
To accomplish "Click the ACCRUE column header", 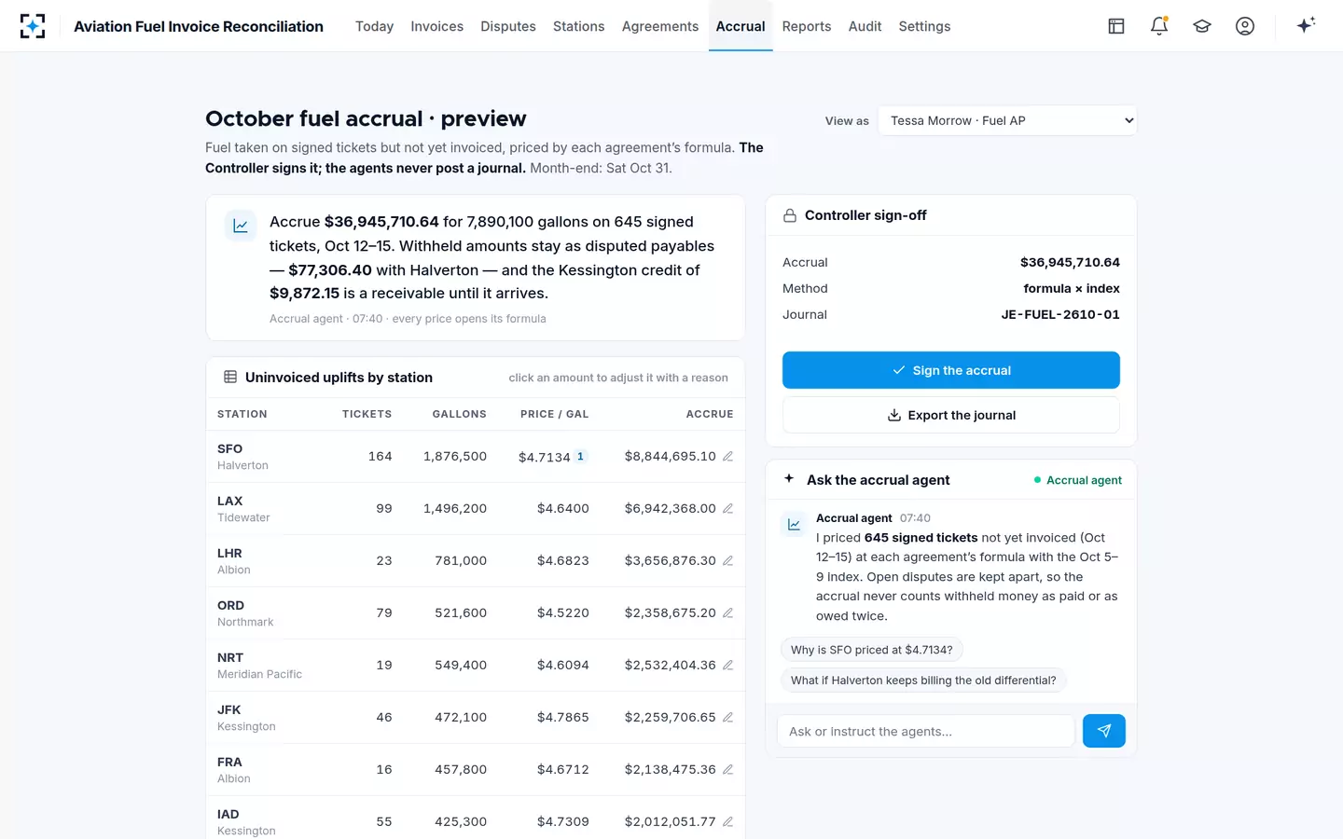I will [710, 414].
